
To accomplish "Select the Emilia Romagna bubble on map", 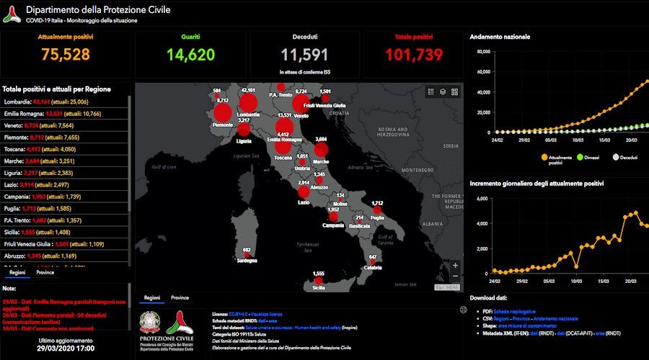I will click(284, 127).
